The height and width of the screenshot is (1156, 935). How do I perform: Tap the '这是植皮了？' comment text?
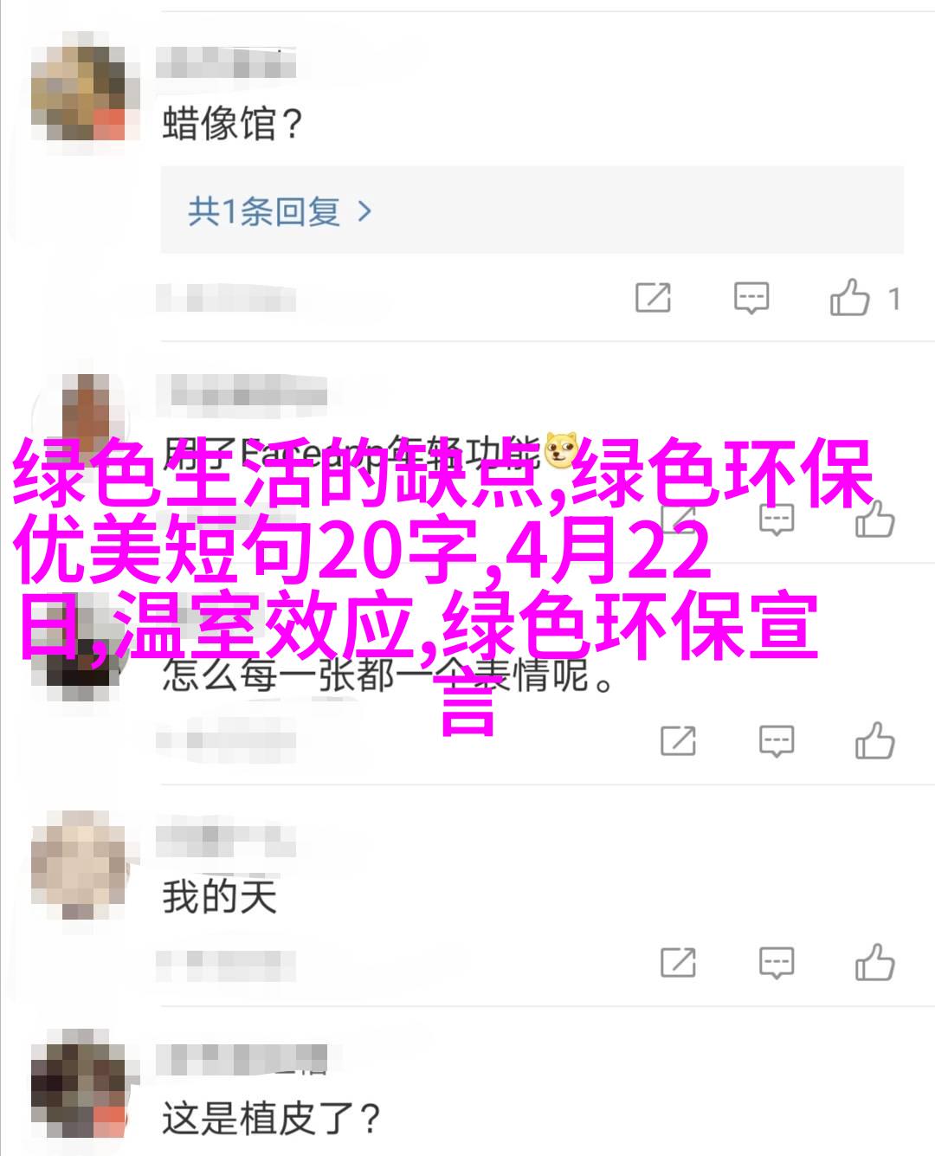coord(272,1119)
